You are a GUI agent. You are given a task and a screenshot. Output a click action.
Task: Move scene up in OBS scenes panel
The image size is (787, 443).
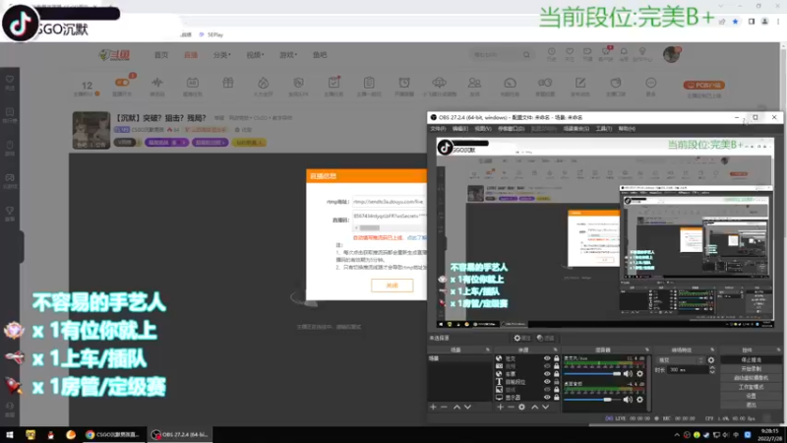pos(456,407)
